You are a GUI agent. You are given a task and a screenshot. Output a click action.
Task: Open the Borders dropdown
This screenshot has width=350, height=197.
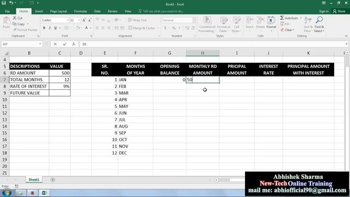click(71, 28)
